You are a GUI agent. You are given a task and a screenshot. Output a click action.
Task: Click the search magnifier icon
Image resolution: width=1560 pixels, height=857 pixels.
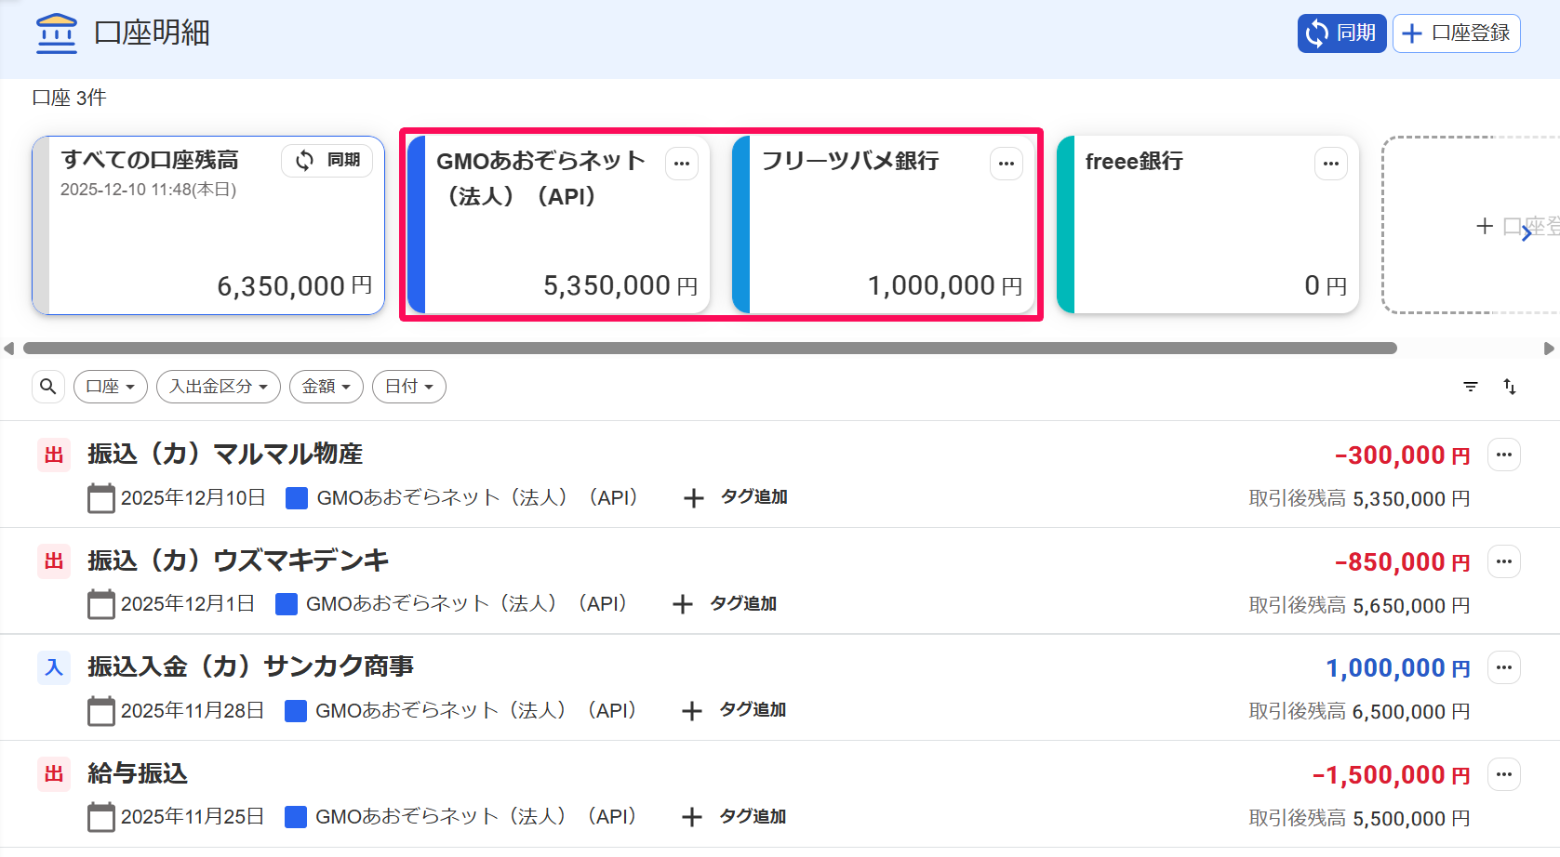[x=48, y=387]
